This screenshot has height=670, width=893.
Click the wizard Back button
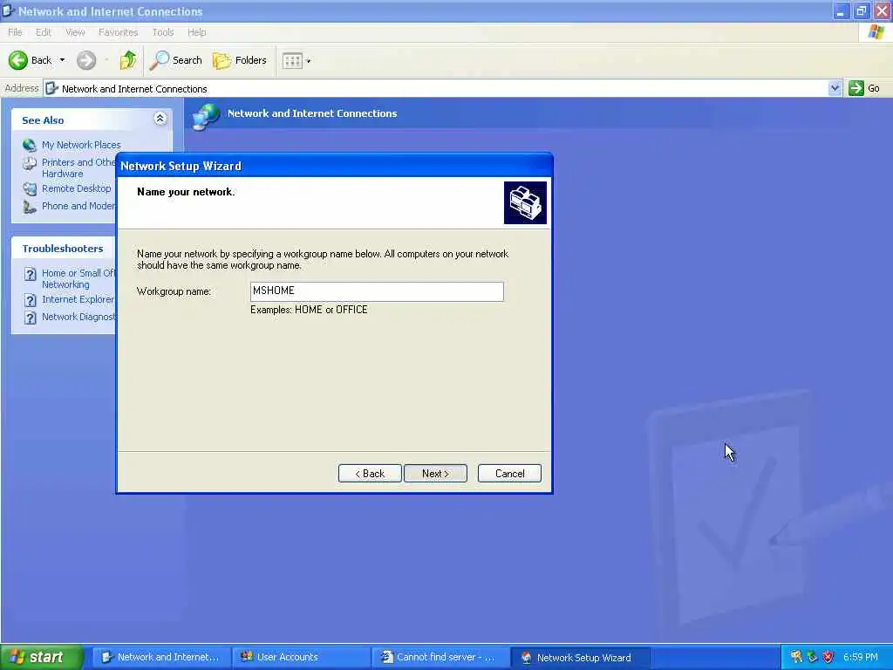pos(370,474)
